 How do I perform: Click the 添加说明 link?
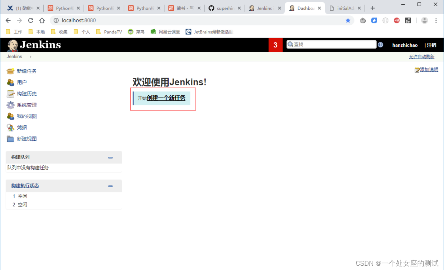point(429,70)
